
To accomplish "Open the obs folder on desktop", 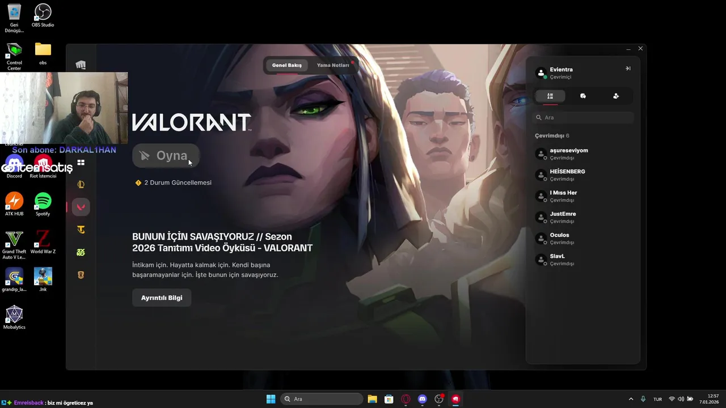I will point(43,53).
